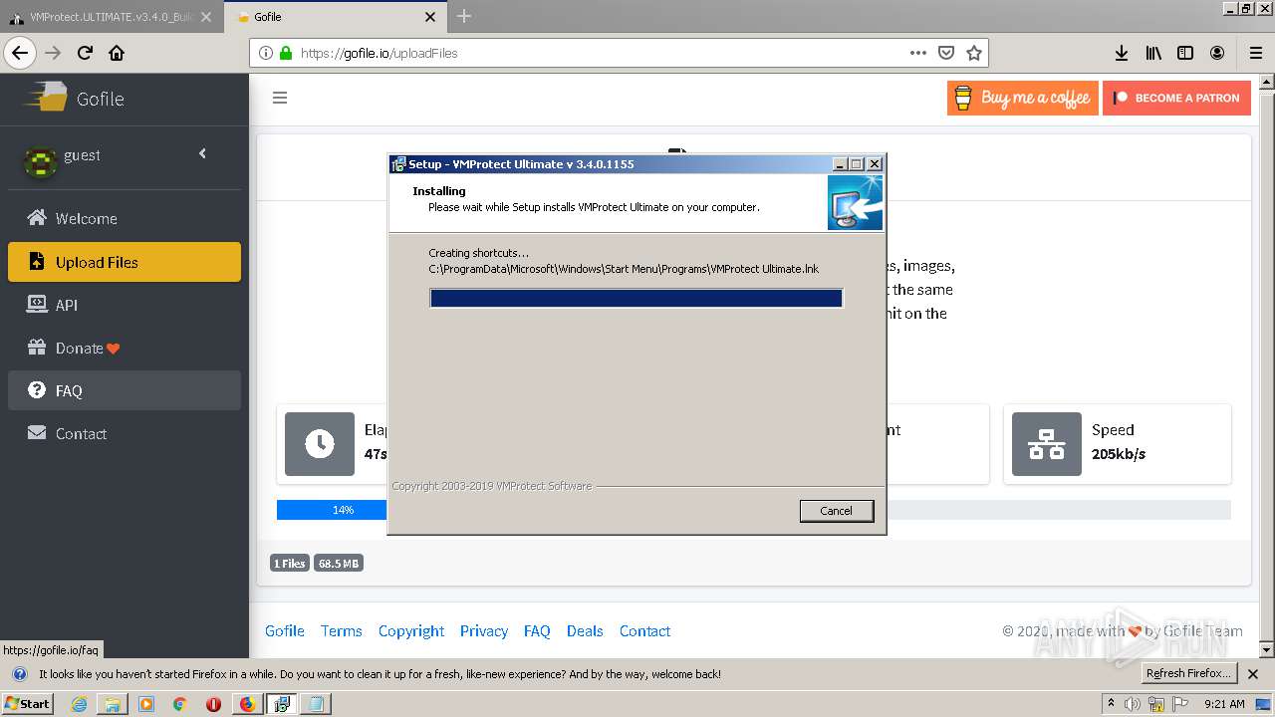1275x717 pixels.
Task: Click the Buy me a coffee button
Action: [x=1023, y=98]
